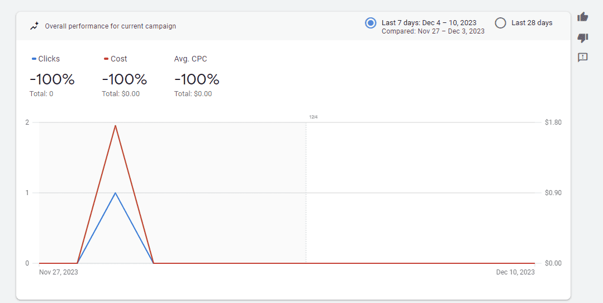Click the thumbs down feedback icon
The image size is (603, 303).
[x=583, y=37]
